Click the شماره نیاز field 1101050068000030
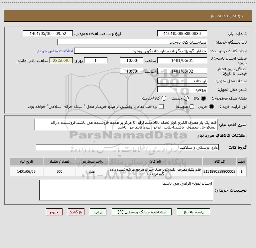 click(182, 34)
